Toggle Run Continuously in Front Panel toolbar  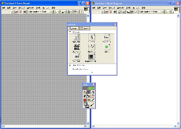(16, 12)
